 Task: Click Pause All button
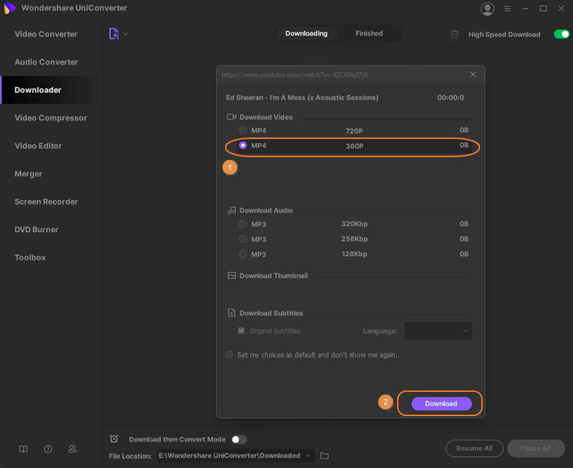pyautogui.click(x=535, y=448)
